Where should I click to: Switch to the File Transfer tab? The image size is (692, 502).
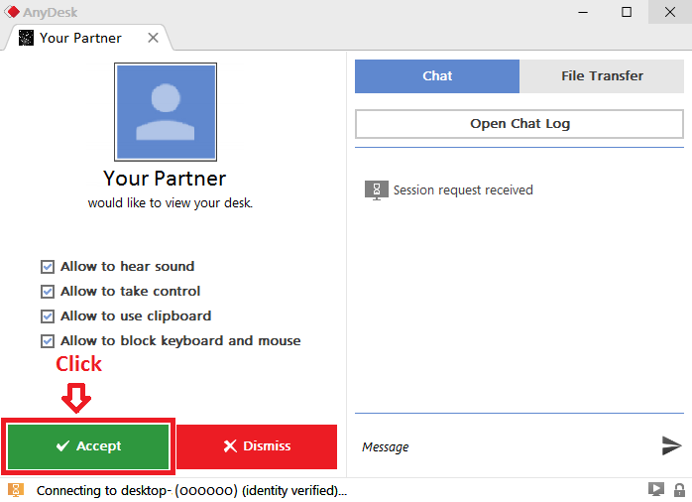(x=602, y=76)
